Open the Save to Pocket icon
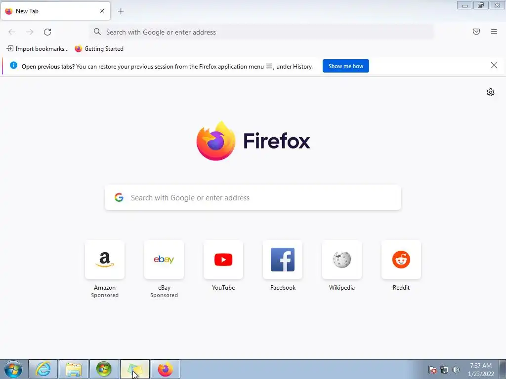Viewport: 506px width, 379px height. point(476,32)
